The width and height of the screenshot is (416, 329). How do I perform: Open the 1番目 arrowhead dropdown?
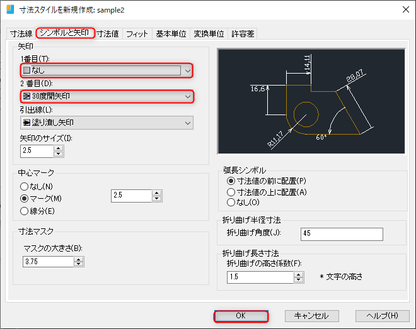tap(107, 70)
